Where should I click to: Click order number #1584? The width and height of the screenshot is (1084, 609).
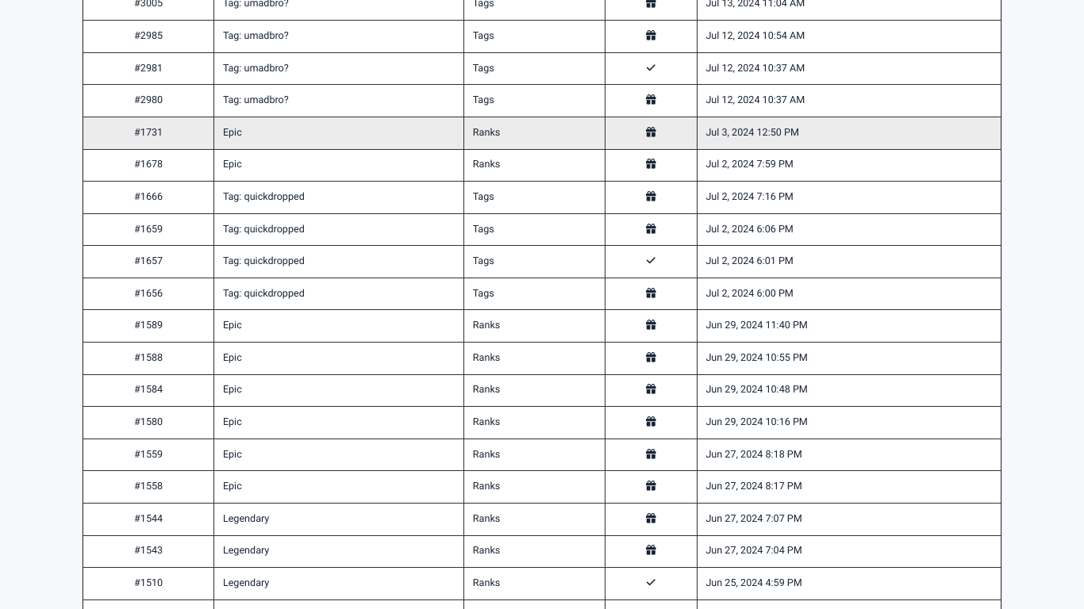(x=148, y=389)
